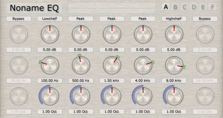Click the gain knob of the 1.50 kHz Peak band
Screen dimensions: 223x118
[112, 34]
